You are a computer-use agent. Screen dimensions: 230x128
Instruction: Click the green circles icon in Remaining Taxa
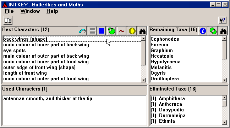[x=213, y=31]
